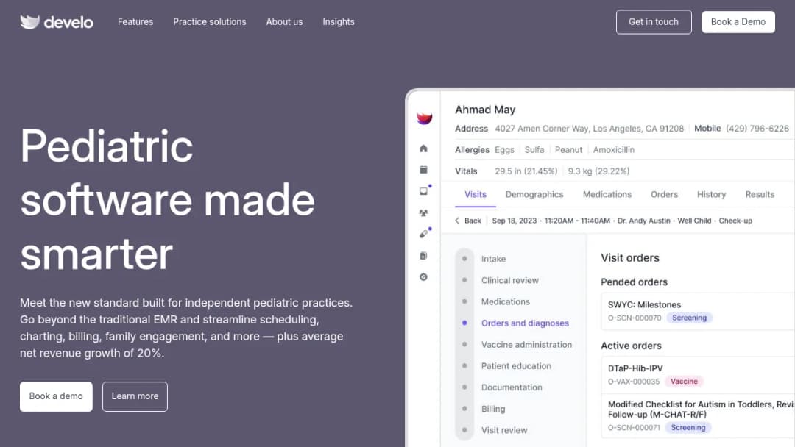
Task: Click the patient name Ahmad May
Action: (x=484, y=110)
